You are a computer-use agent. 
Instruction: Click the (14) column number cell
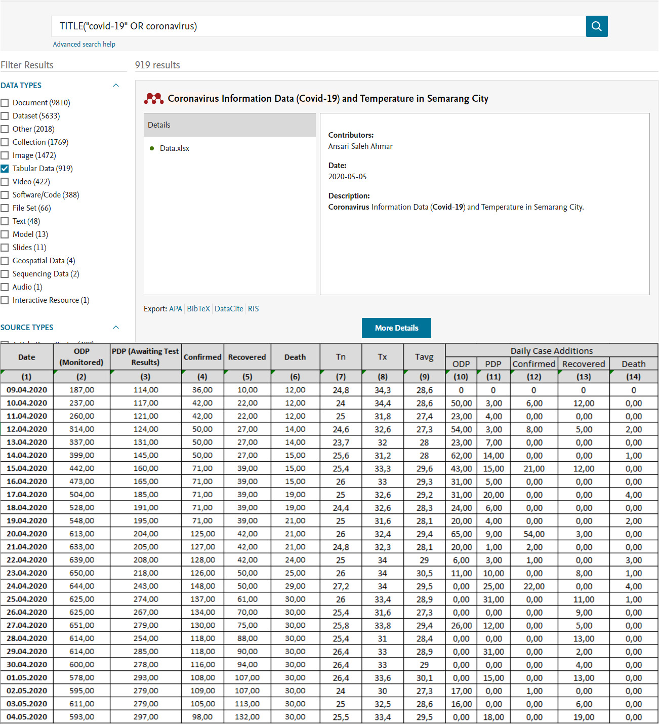[633, 377]
